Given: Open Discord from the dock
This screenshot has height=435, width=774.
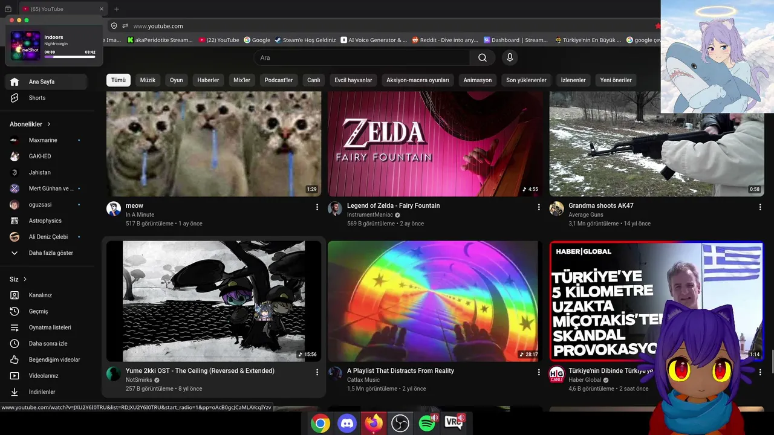Looking at the screenshot, I should (347, 424).
